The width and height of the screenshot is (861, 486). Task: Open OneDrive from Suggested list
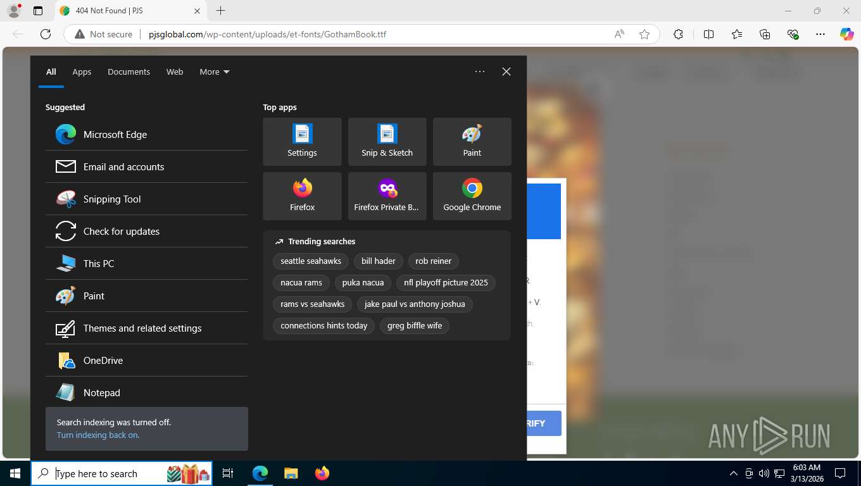146,360
